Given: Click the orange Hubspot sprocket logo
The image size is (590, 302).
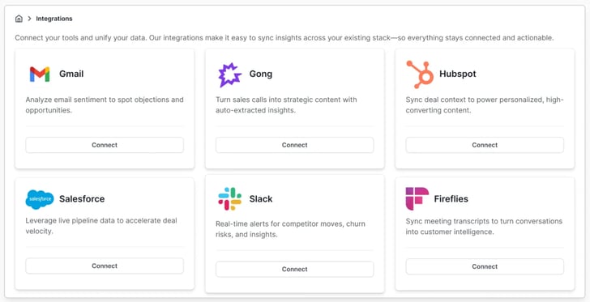Looking at the screenshot, I should pyautogui.click(x=420, y=74).
